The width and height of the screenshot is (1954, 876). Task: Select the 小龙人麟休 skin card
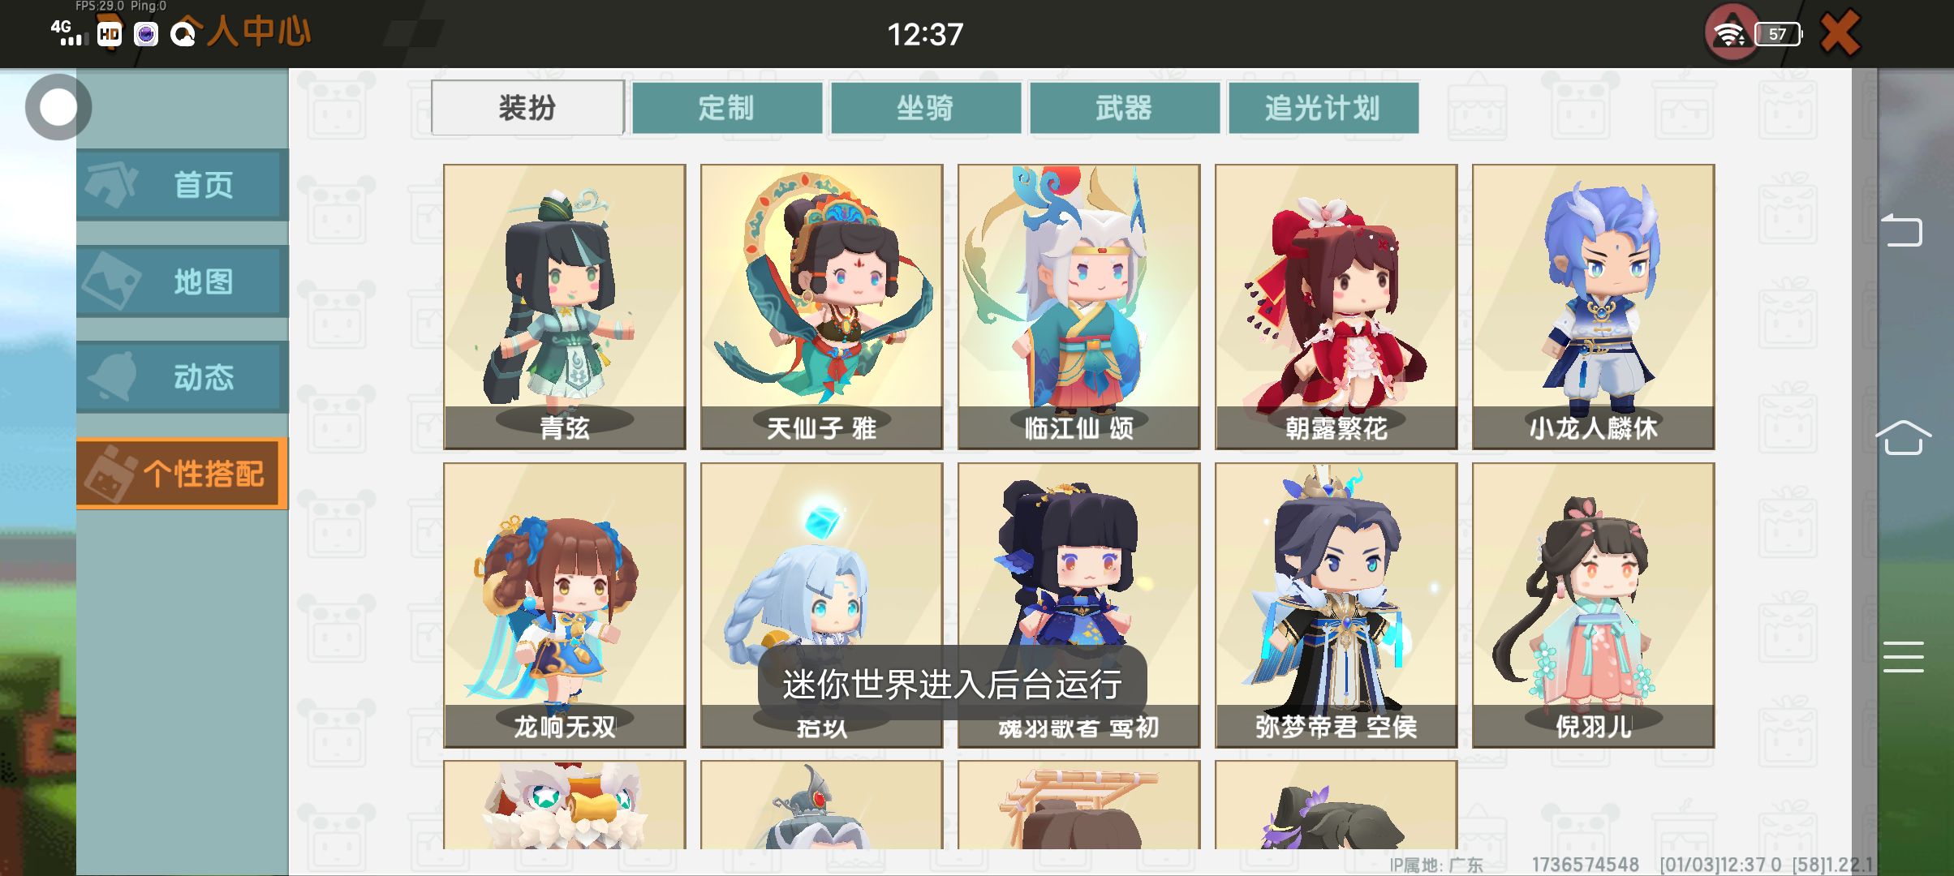coord(1594,307)
